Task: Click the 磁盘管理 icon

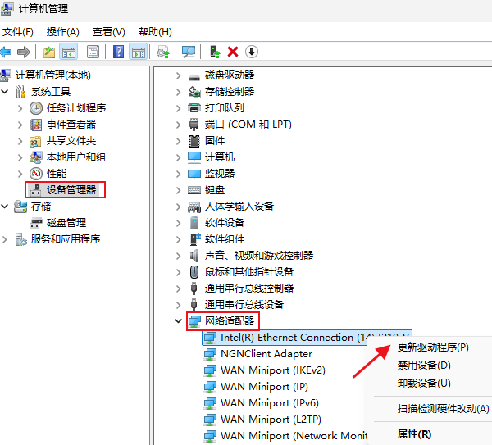Action: tap(36, 223)
